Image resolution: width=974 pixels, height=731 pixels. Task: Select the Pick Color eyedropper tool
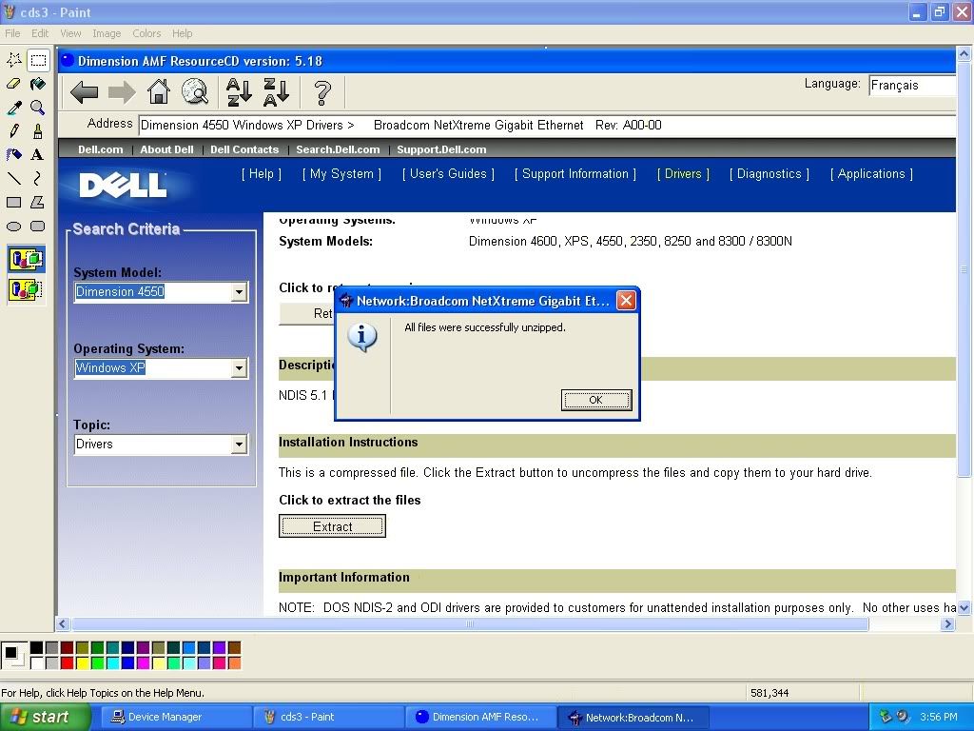pos(13,108)
